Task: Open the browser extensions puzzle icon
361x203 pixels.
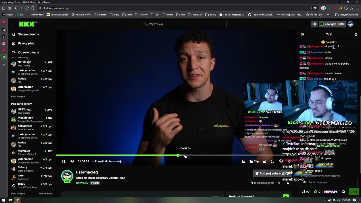Action: (x=346, y=8)
